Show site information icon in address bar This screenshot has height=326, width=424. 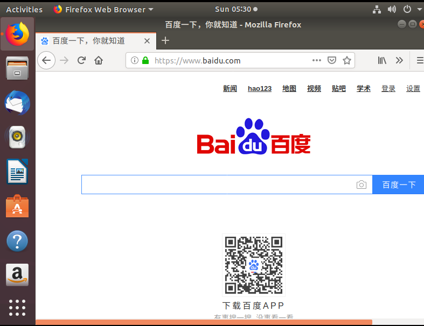134,60
